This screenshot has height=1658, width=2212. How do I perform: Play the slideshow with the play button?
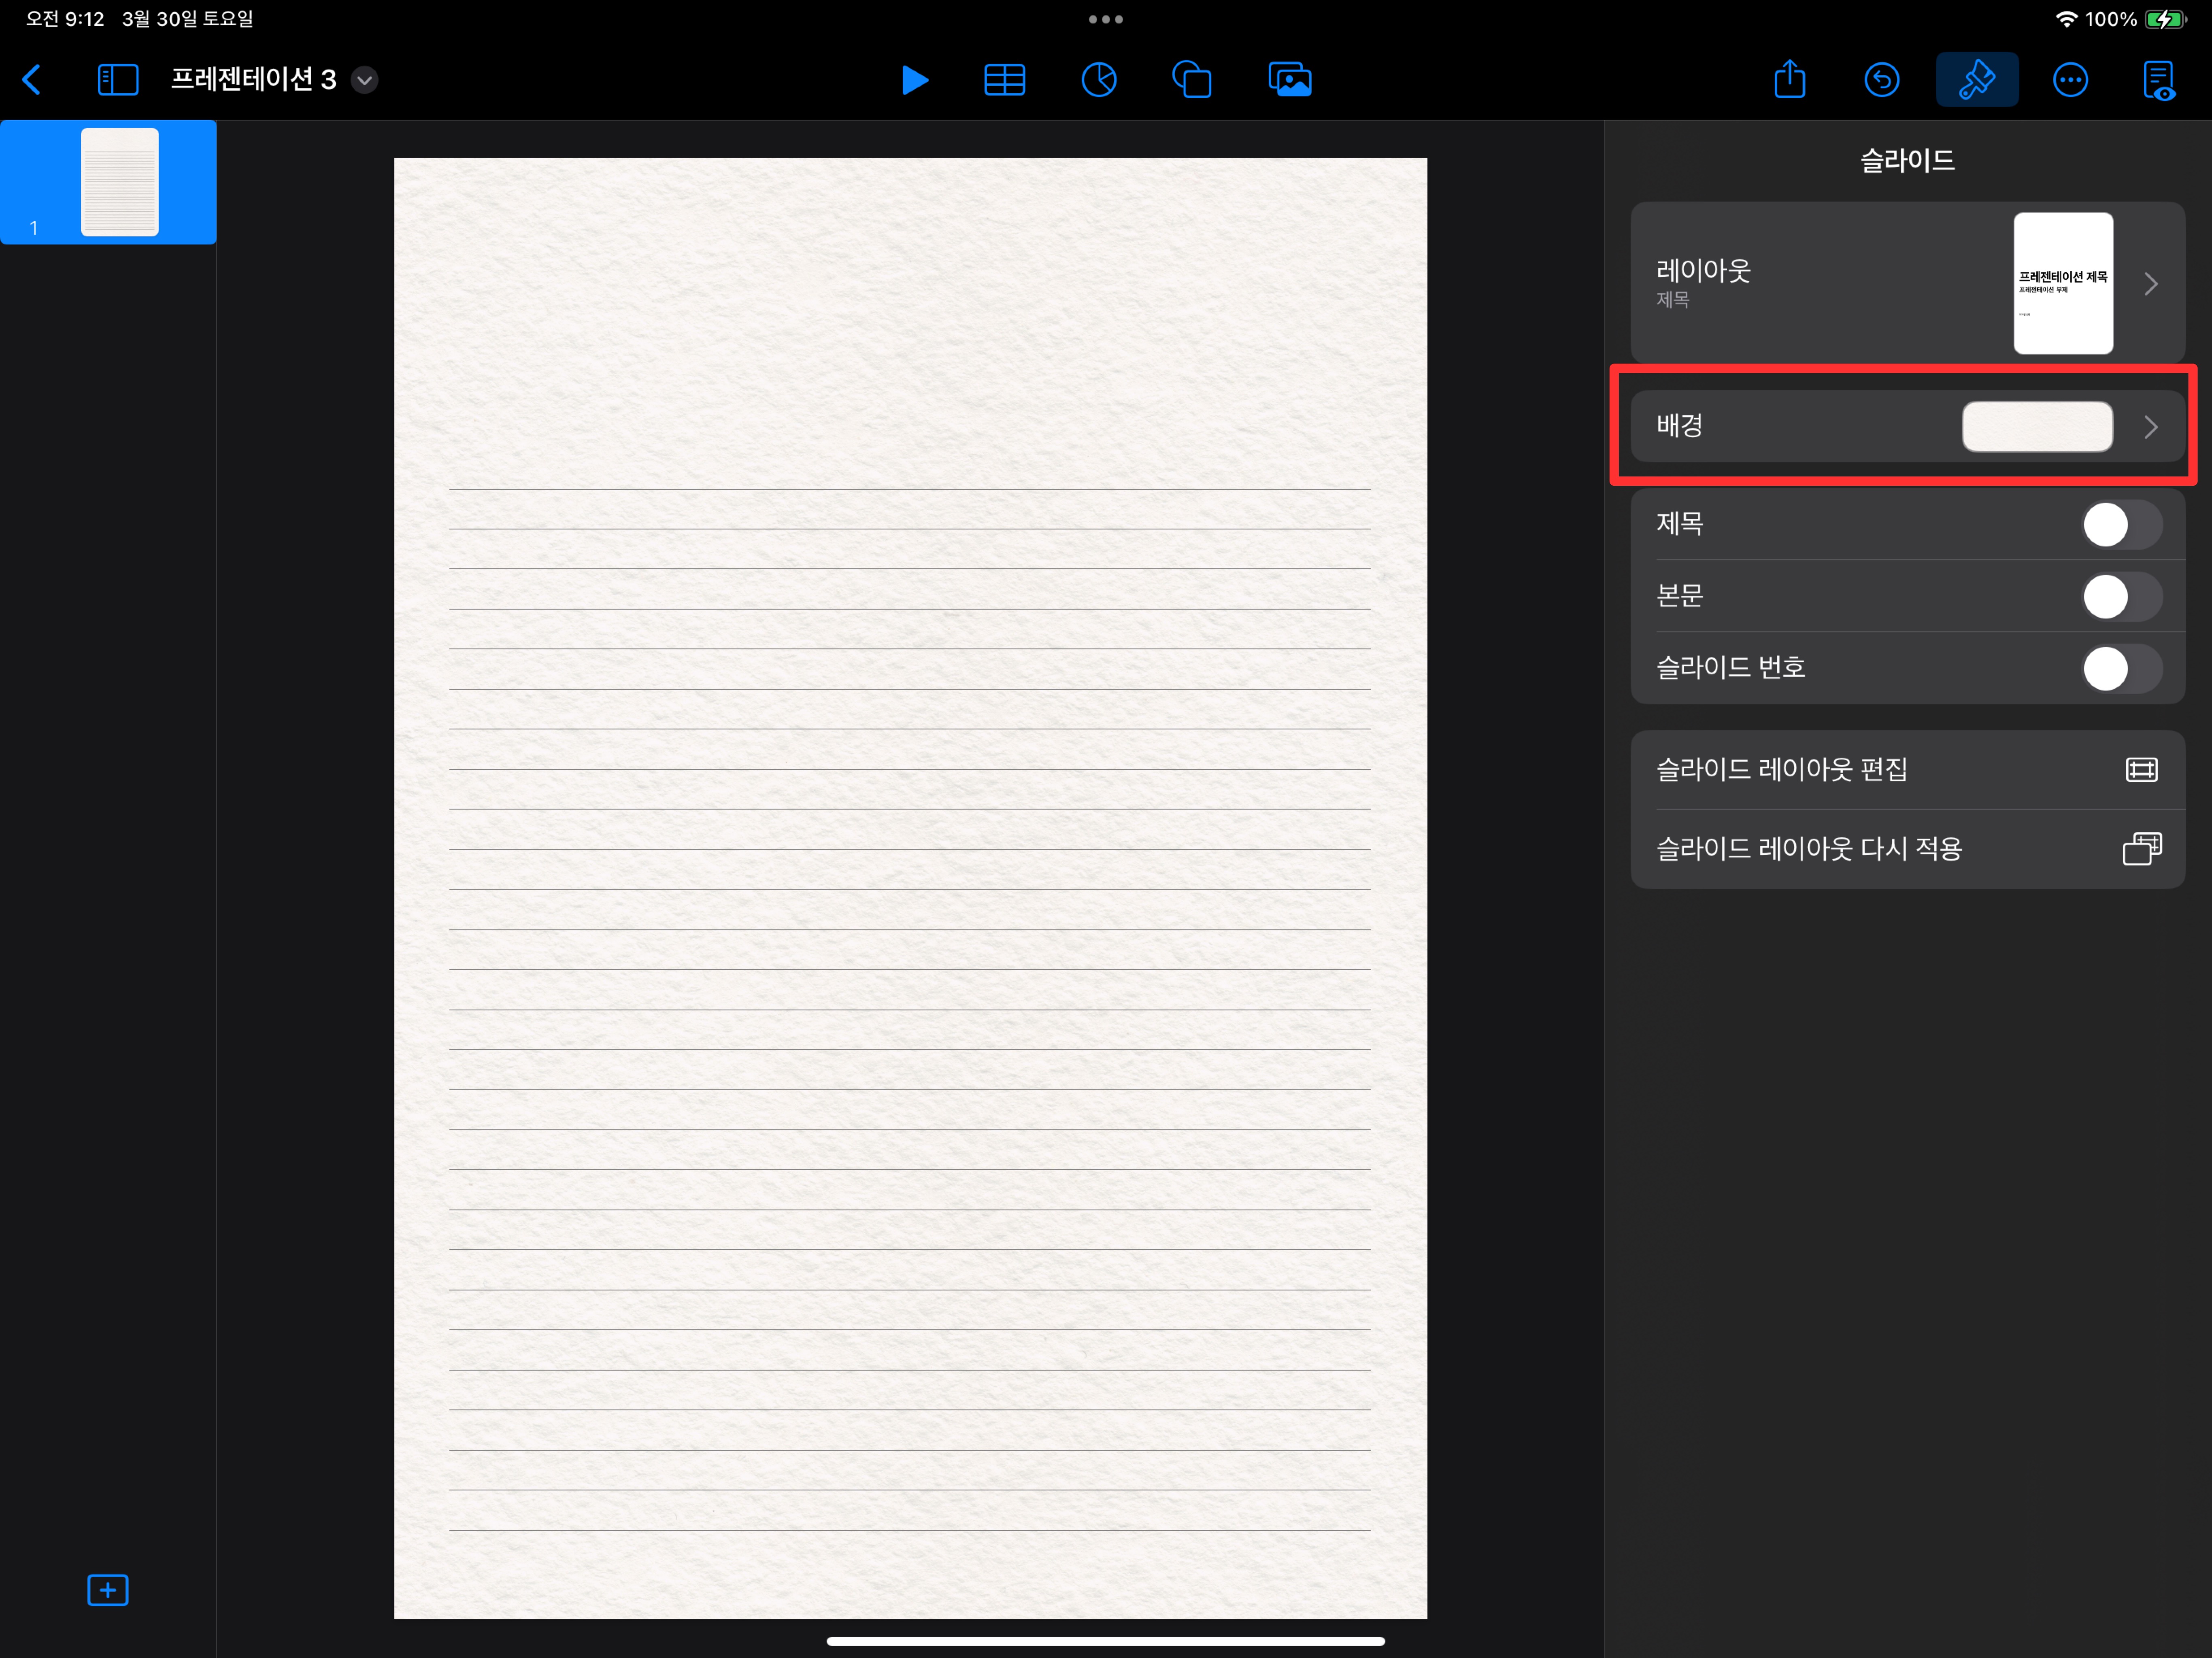(914, 80)
